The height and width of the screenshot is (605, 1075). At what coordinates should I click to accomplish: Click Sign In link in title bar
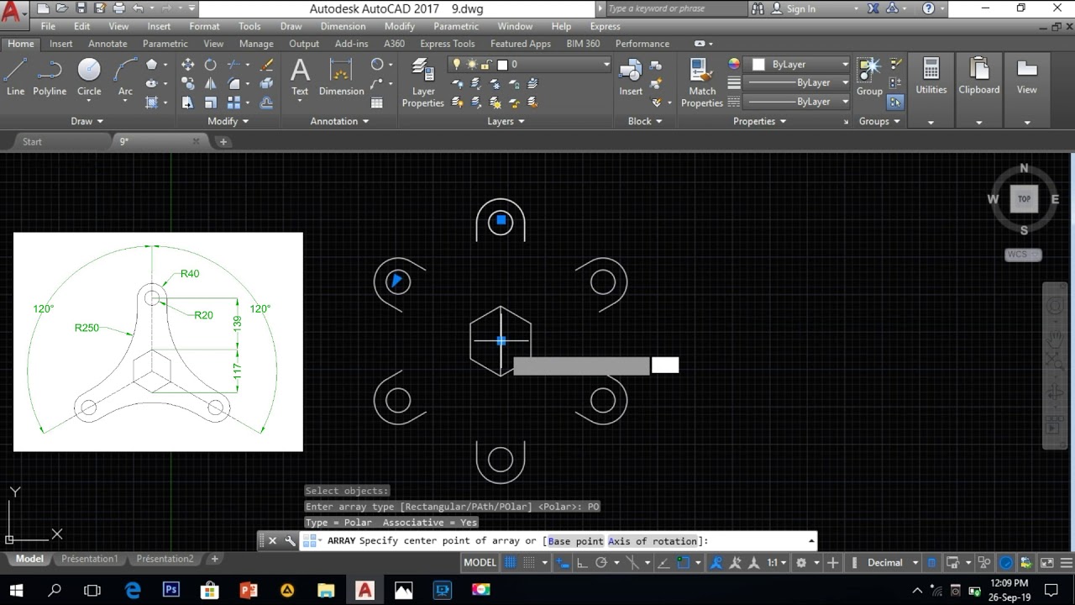800,8
